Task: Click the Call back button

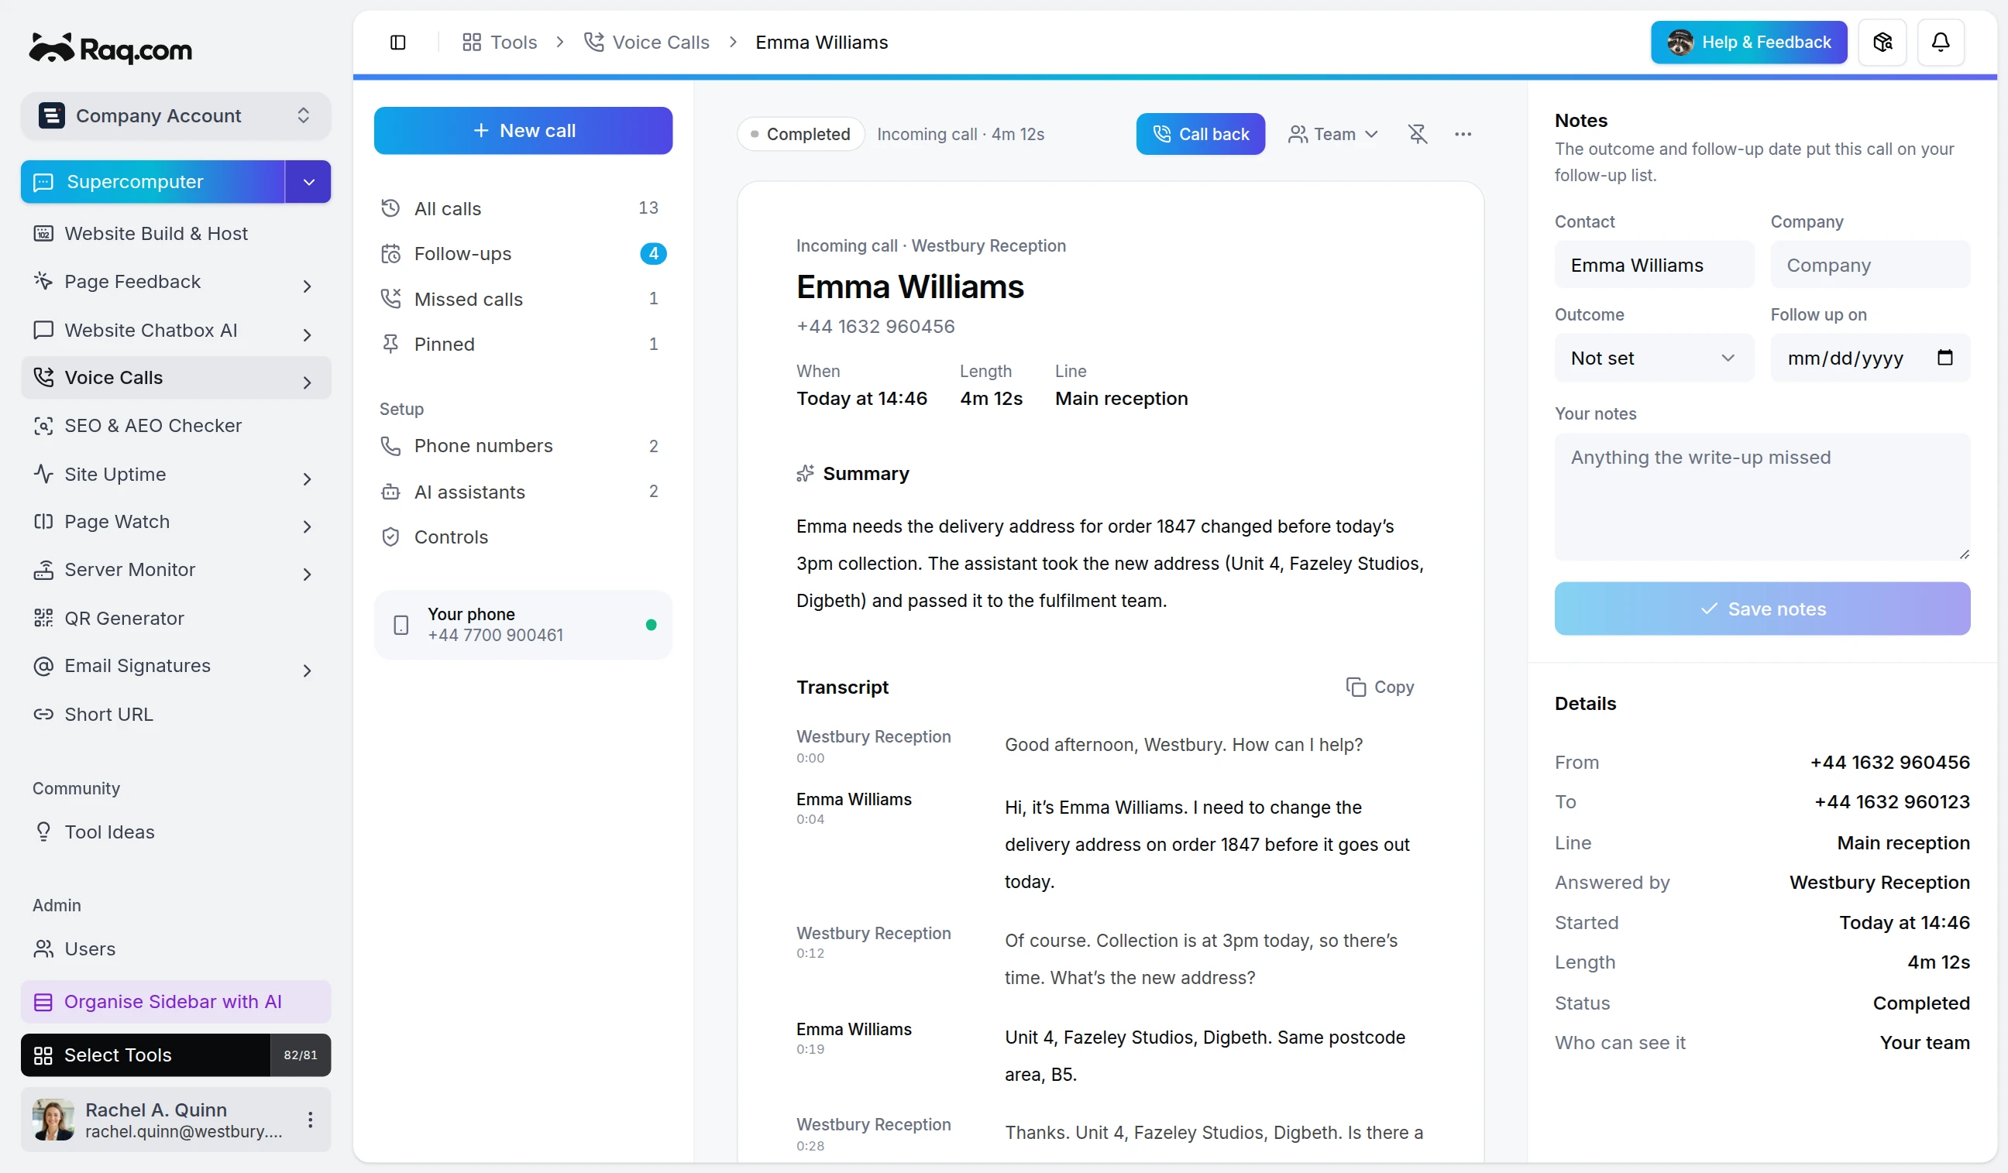Action: tap(1200, 134)
